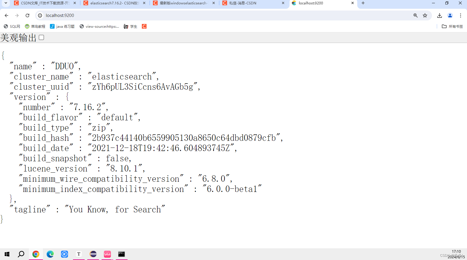
Task: Go back to previous page
Action: 6,15
